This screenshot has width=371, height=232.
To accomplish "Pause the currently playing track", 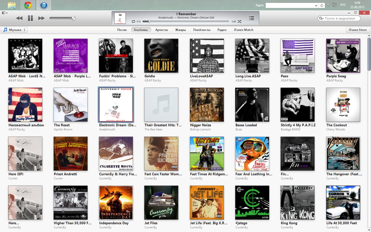I will (30, 18).
